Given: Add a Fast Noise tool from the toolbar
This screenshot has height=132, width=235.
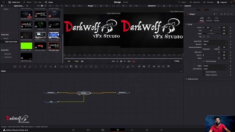Looking at the screenshot, I should 20,66.
